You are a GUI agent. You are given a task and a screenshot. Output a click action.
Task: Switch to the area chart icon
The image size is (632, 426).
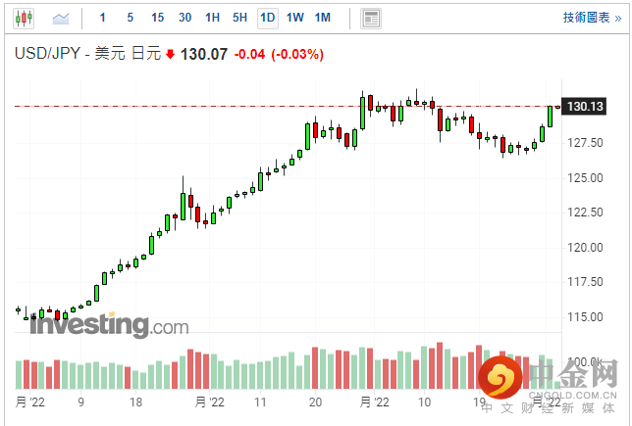(61, 18)
